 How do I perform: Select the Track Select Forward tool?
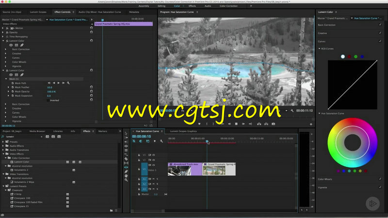pos(126,138)
